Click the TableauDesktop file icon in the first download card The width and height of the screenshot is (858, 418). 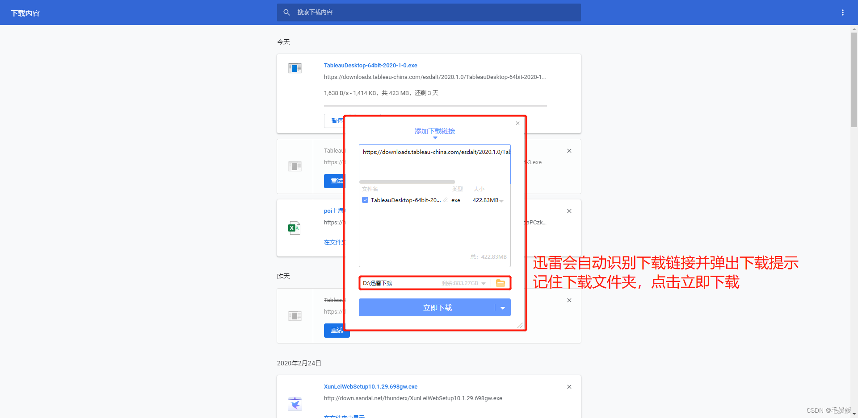point(295,68)
